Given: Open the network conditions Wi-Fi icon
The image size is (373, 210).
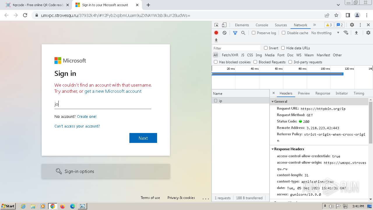Looking at the screenshot, I should tap(346, 33).
